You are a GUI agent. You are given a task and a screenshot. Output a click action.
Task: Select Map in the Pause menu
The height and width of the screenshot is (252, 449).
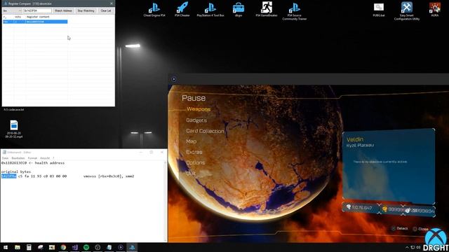(x=192, y=141)
